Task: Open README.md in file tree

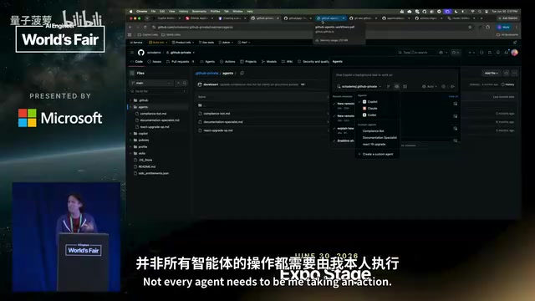Action: [x=147, y=166]
